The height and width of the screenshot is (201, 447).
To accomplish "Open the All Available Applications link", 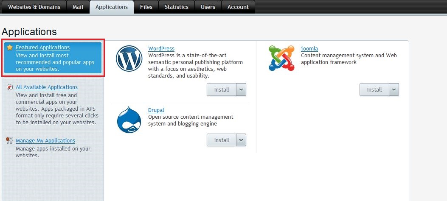I will coord(46,87).
